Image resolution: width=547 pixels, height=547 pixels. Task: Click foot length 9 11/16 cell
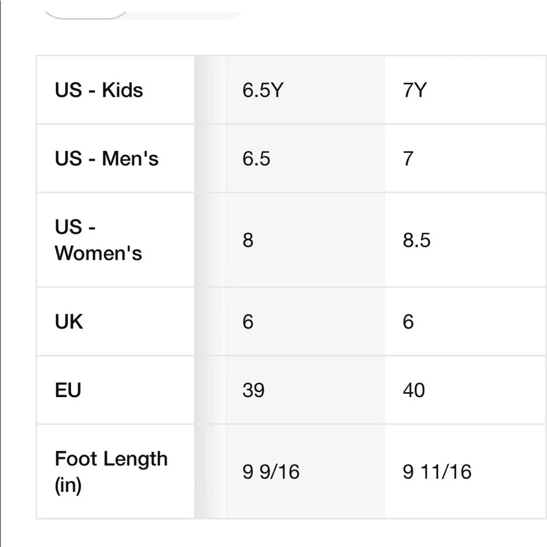click(x=465, y=472)
